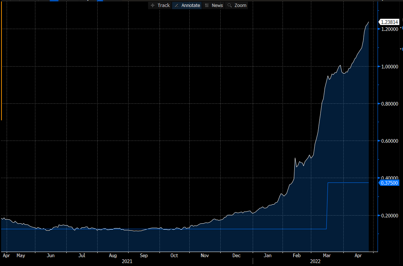Image resolution: width=403 pixels, height=266 pixels.
Task: Click the Jan label on time axis
Action: tap(267, 255)
